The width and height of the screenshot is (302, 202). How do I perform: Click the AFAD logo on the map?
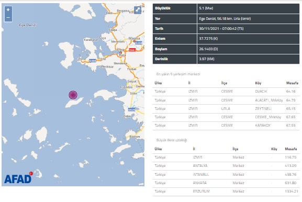click(x=18, y=178)
